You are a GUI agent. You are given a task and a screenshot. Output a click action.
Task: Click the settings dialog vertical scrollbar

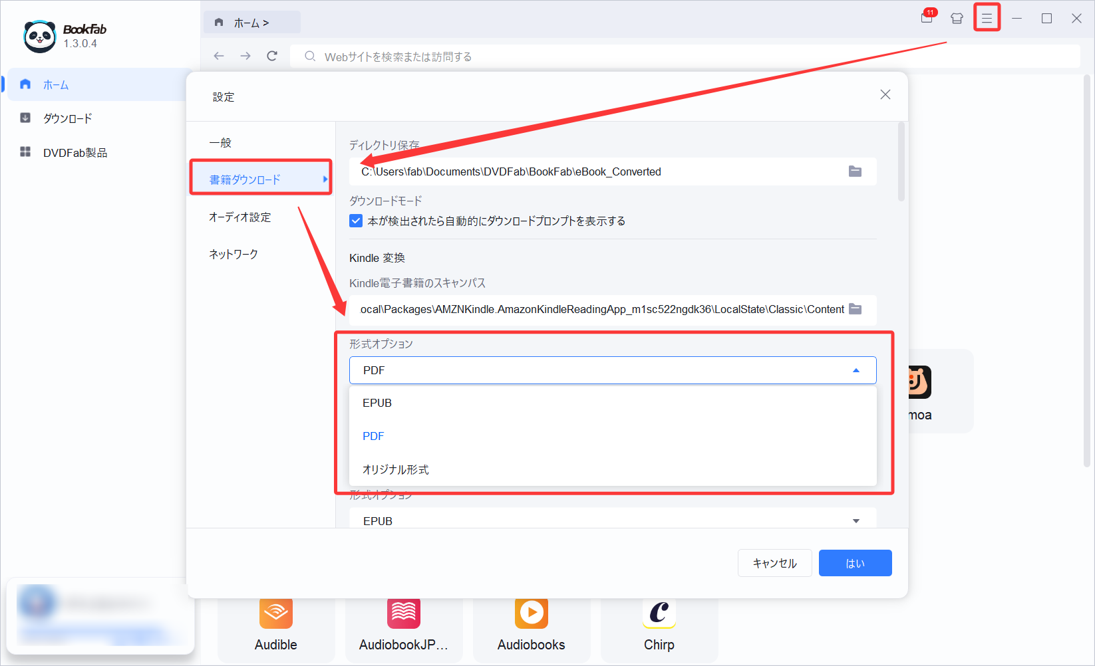tap(901, 162)
